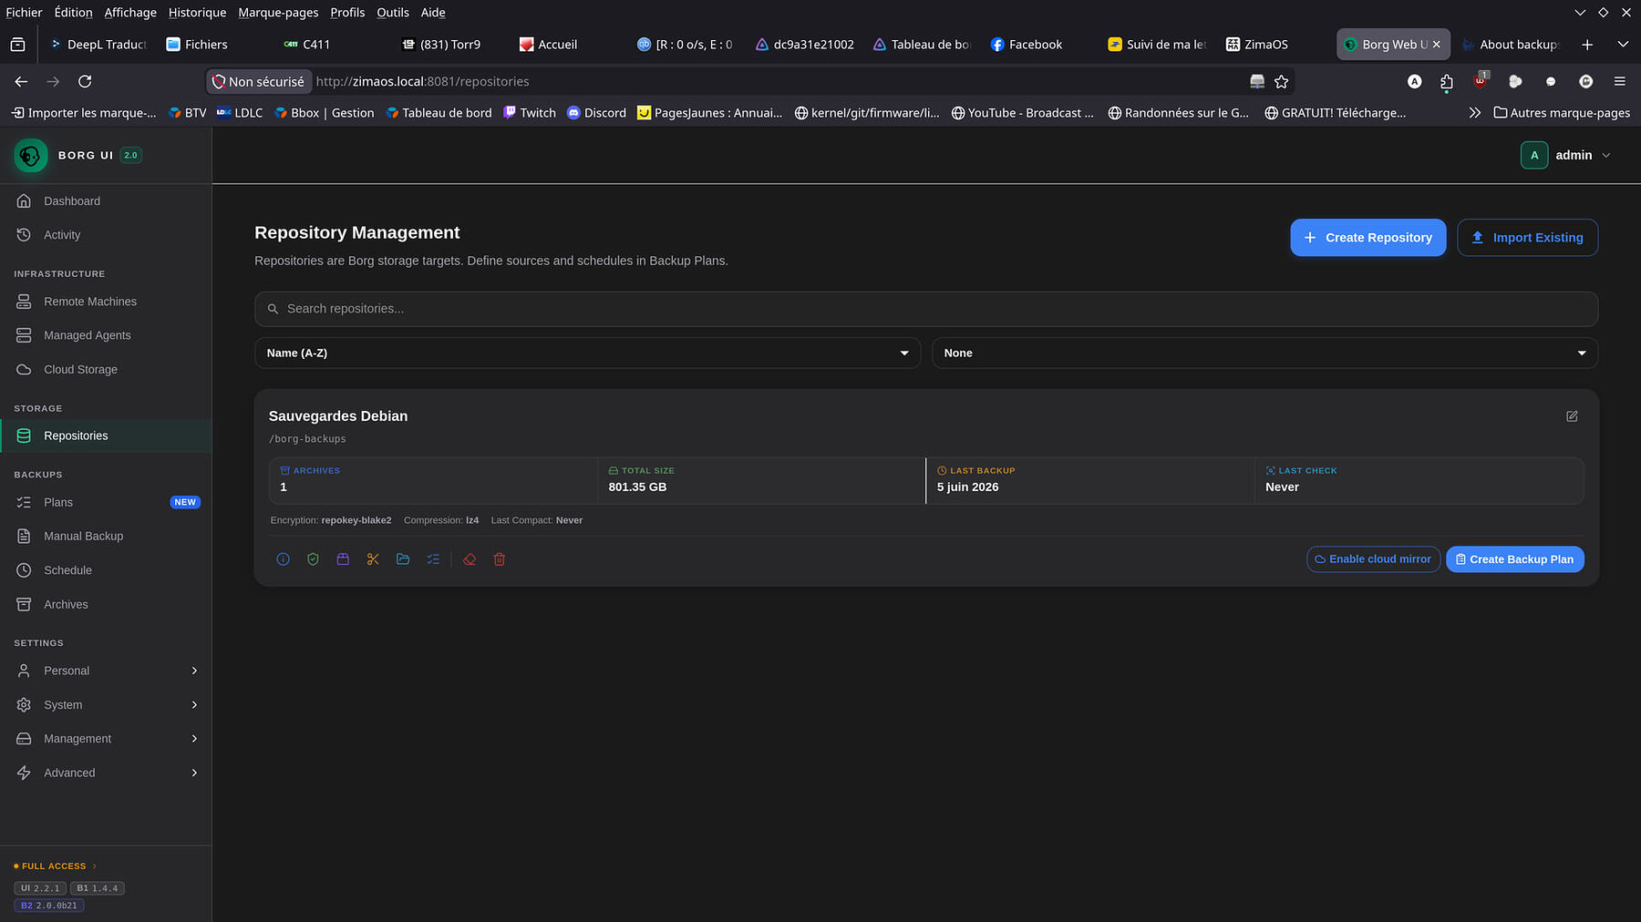This screenshot has height=922, width=1641.
Task: Click the blue open-folder browse icon
Action: coord(403,559)
